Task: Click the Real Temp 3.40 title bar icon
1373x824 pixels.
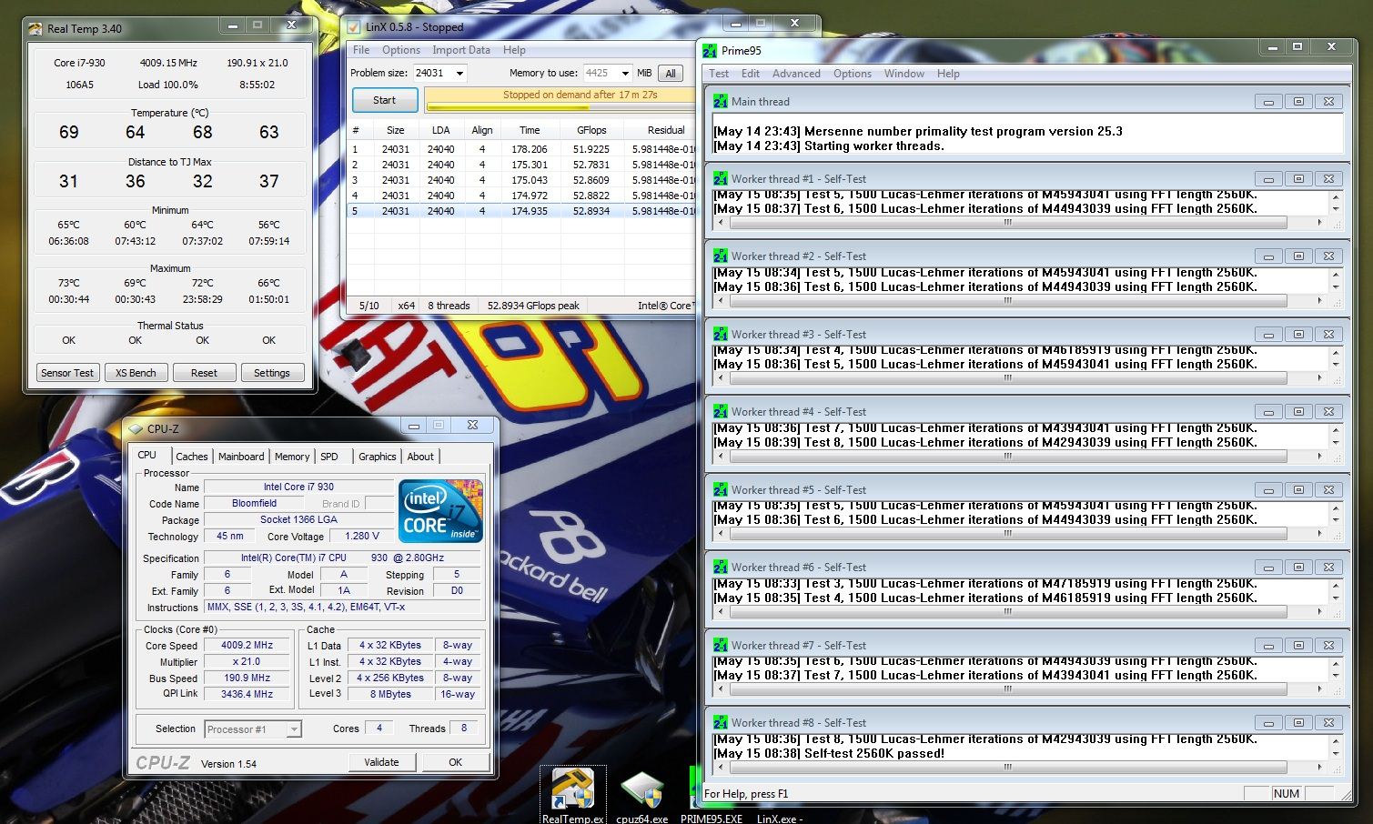Action: pos(36,28)
